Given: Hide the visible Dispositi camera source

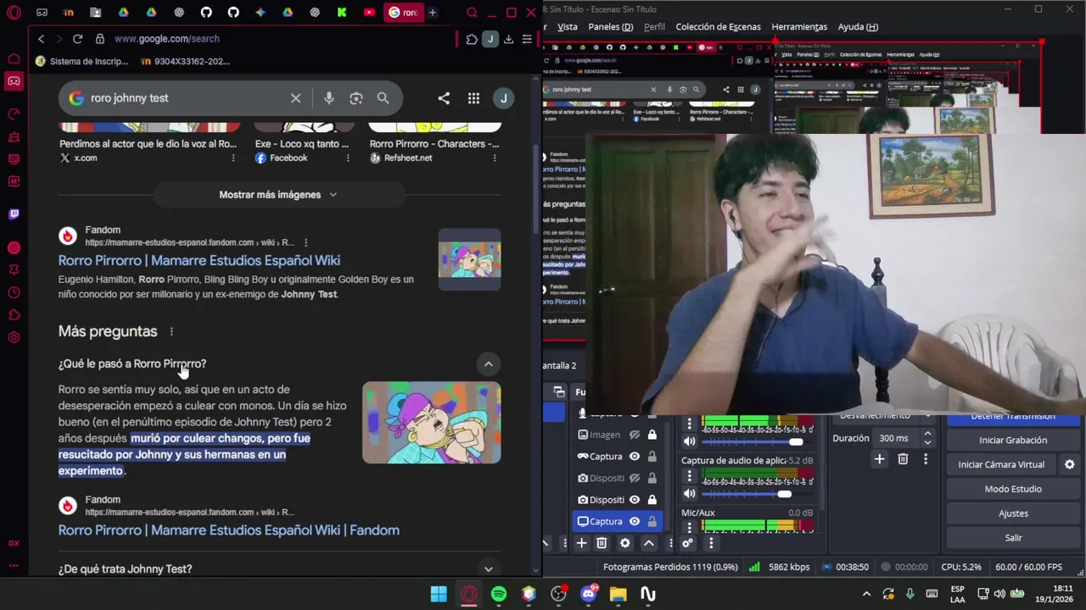Looking at the screenshot, I should click(634, 500).
